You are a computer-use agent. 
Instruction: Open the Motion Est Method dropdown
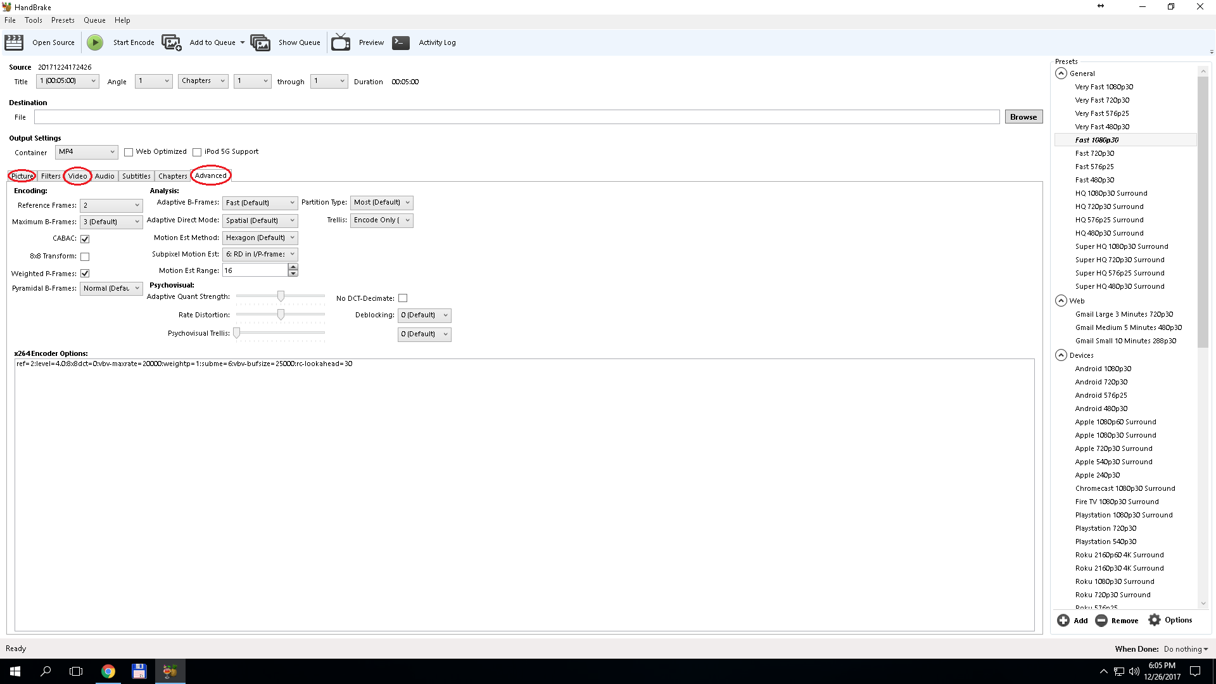pos(260,237)
